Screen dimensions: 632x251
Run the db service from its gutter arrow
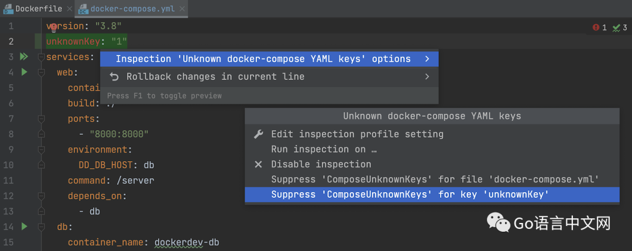[x=24, y=226]
